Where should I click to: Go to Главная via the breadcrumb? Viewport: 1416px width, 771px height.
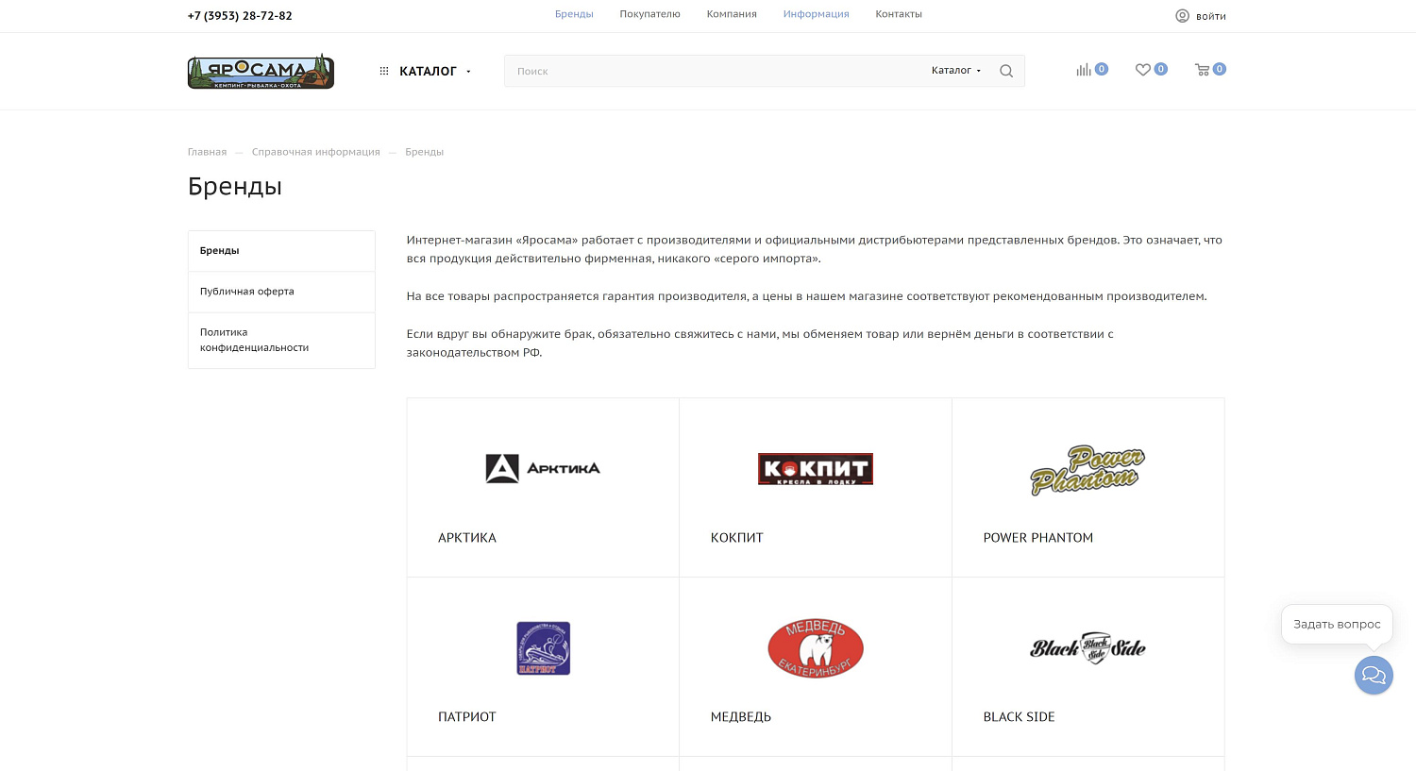pos(207,152)
